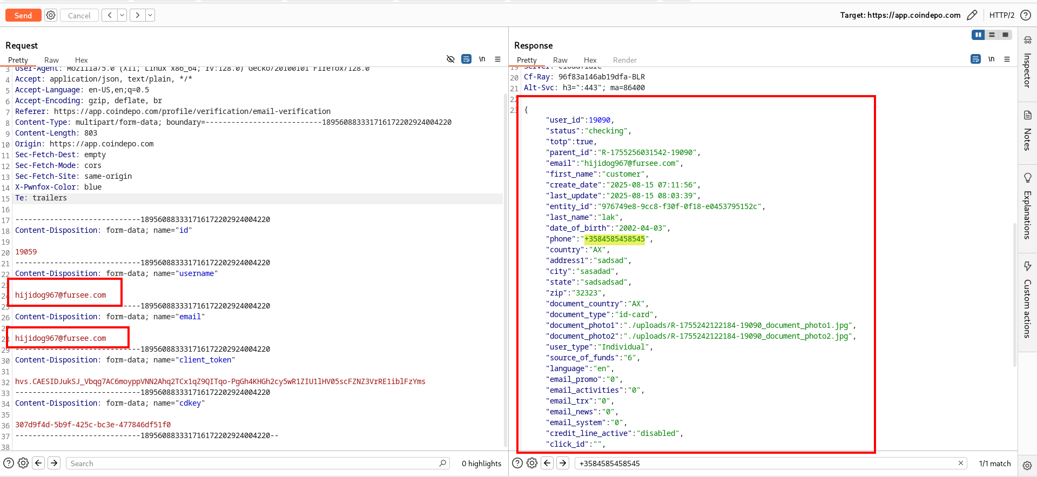Open side panel settings gear at bottom right
The width and height of the screenshot is (1037, 477).
(x=1027, y=465)
